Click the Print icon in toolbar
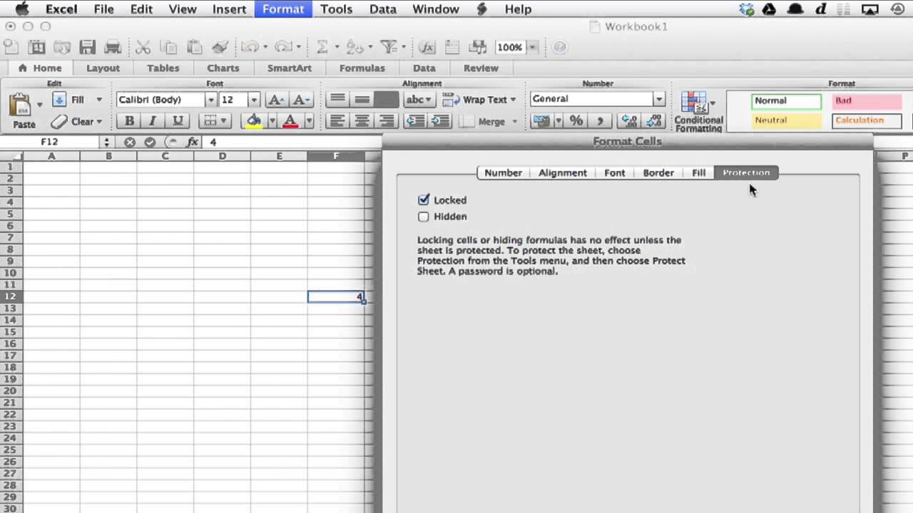 113,47
